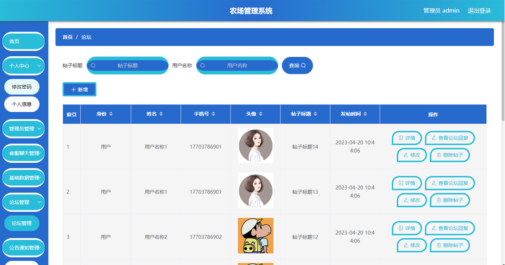
Task: Click the 管理员 admin account label
Action: (x=441, y=11)
